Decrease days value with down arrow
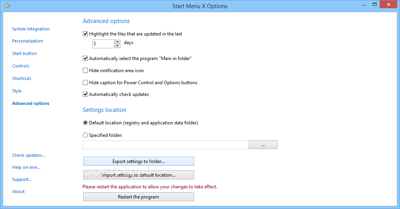 coord(118,46)
